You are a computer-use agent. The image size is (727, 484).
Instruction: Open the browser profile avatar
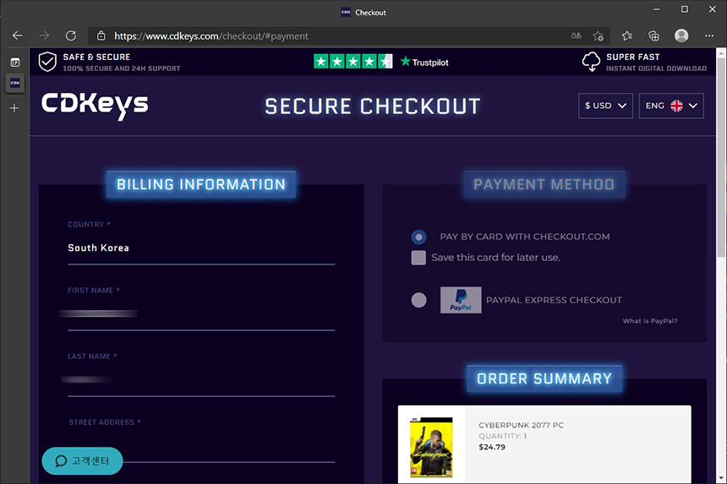681,35
